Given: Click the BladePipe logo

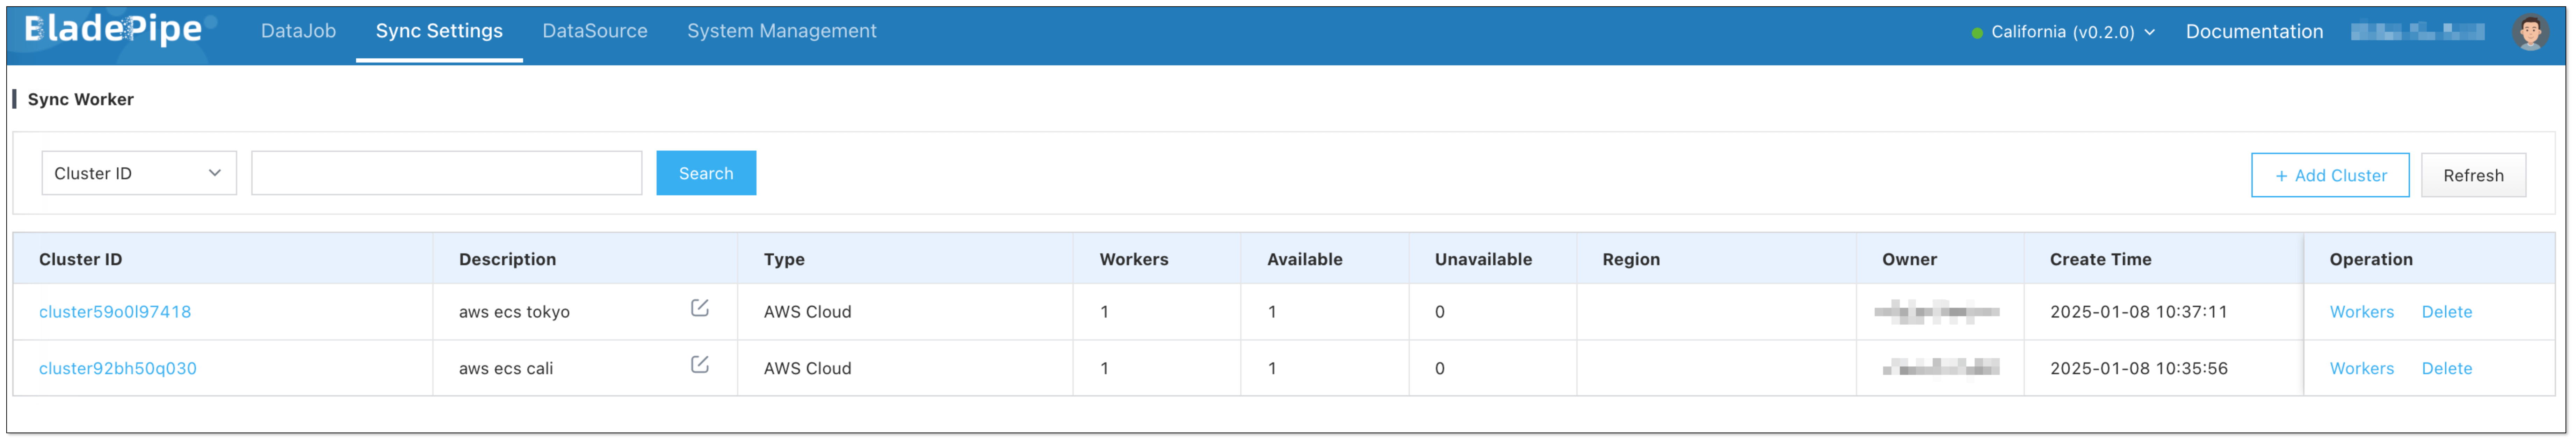Looking at the screenshot, I should tap(112, 30).
